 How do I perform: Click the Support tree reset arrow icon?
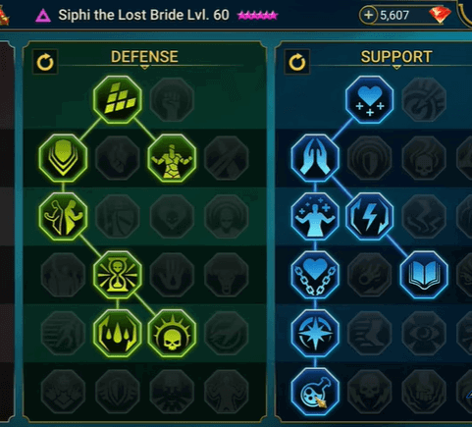coord(297,62)
